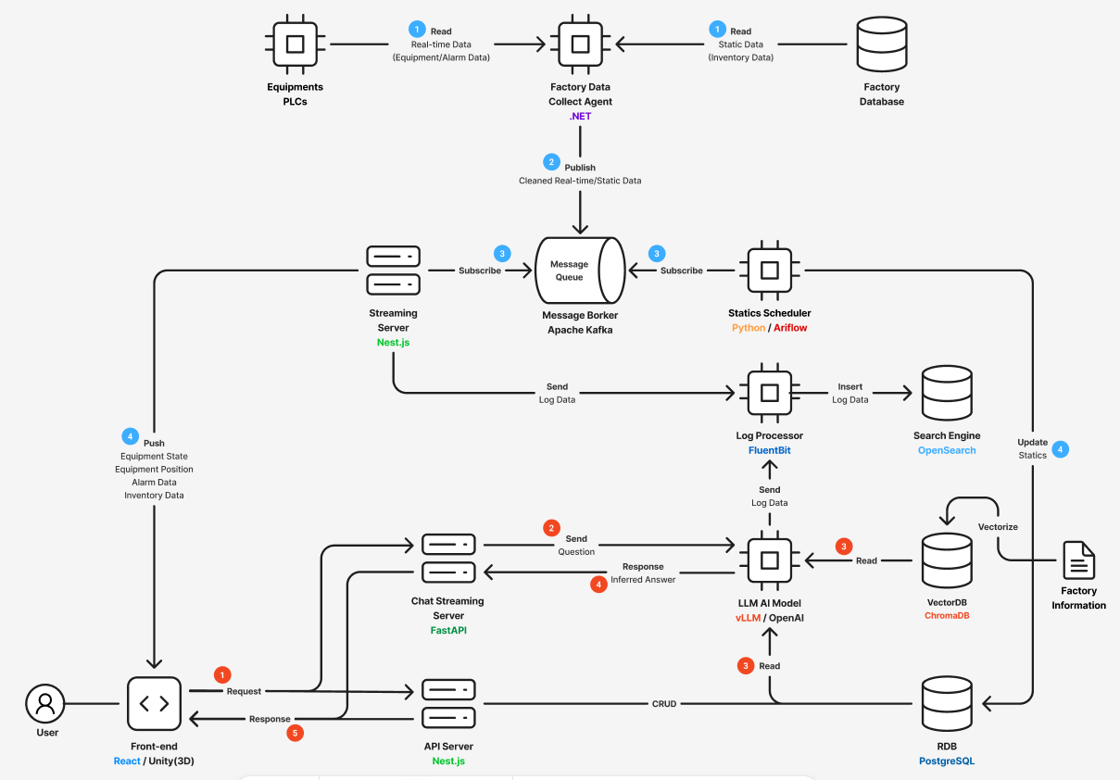The width and height of the screenshot is (1120, 780).
Task: Select the Chat Streaming Server icon
Action: coord(449,559)
